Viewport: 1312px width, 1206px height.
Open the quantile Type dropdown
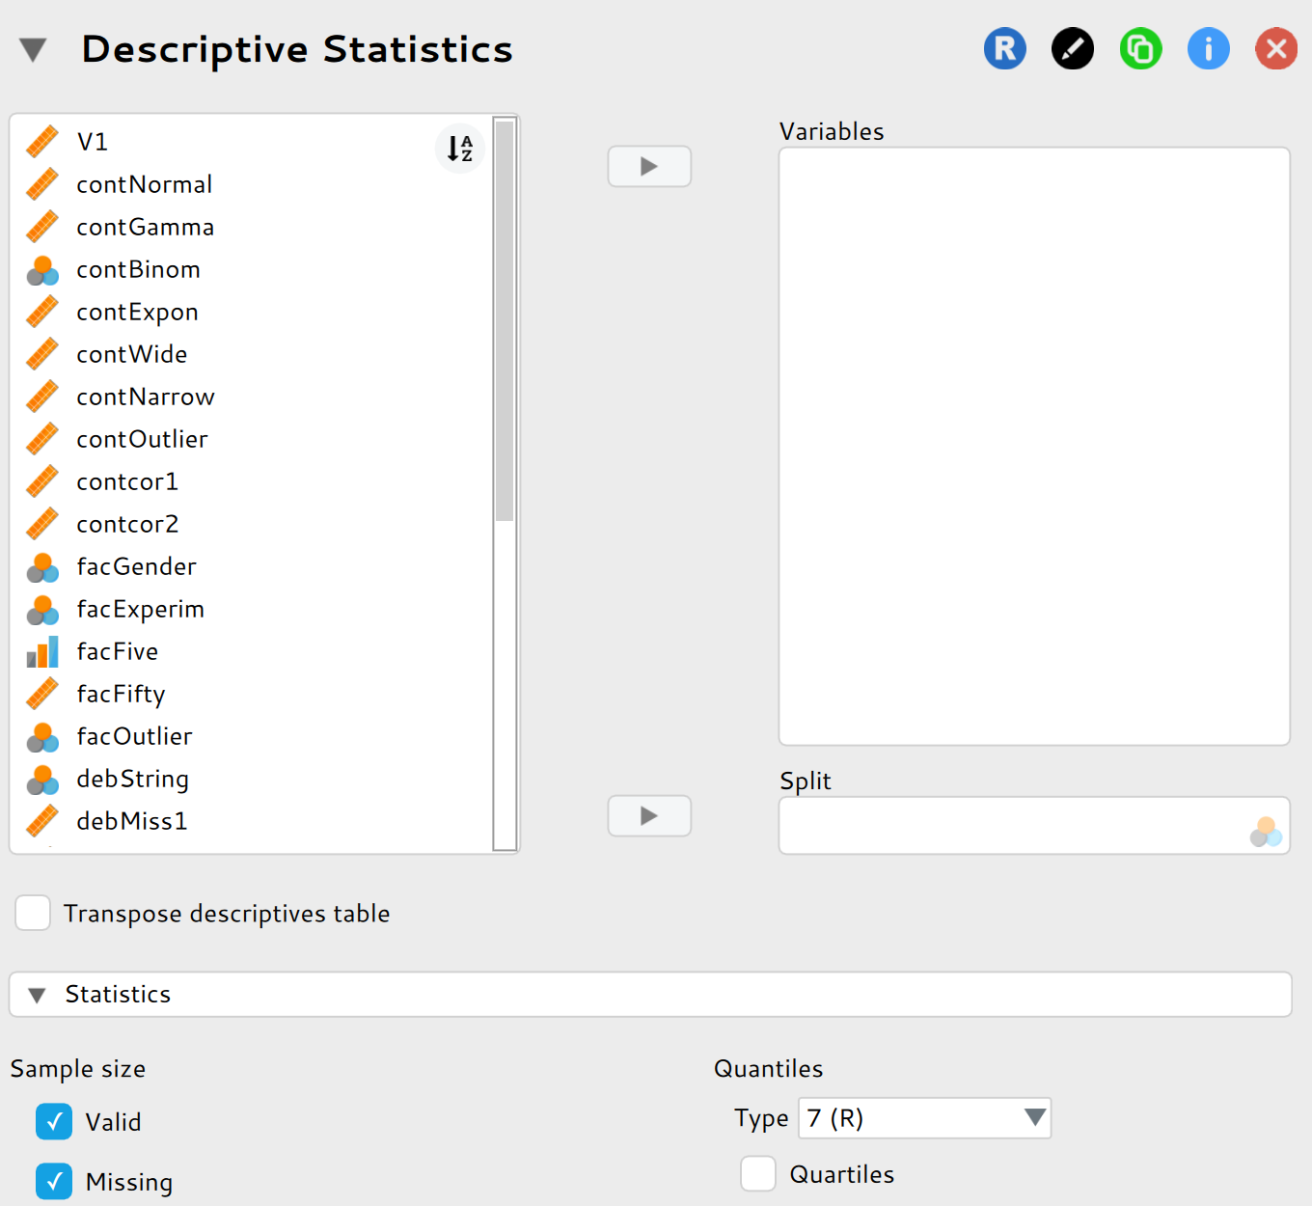pyautogui.click(x=924, y=1118)
